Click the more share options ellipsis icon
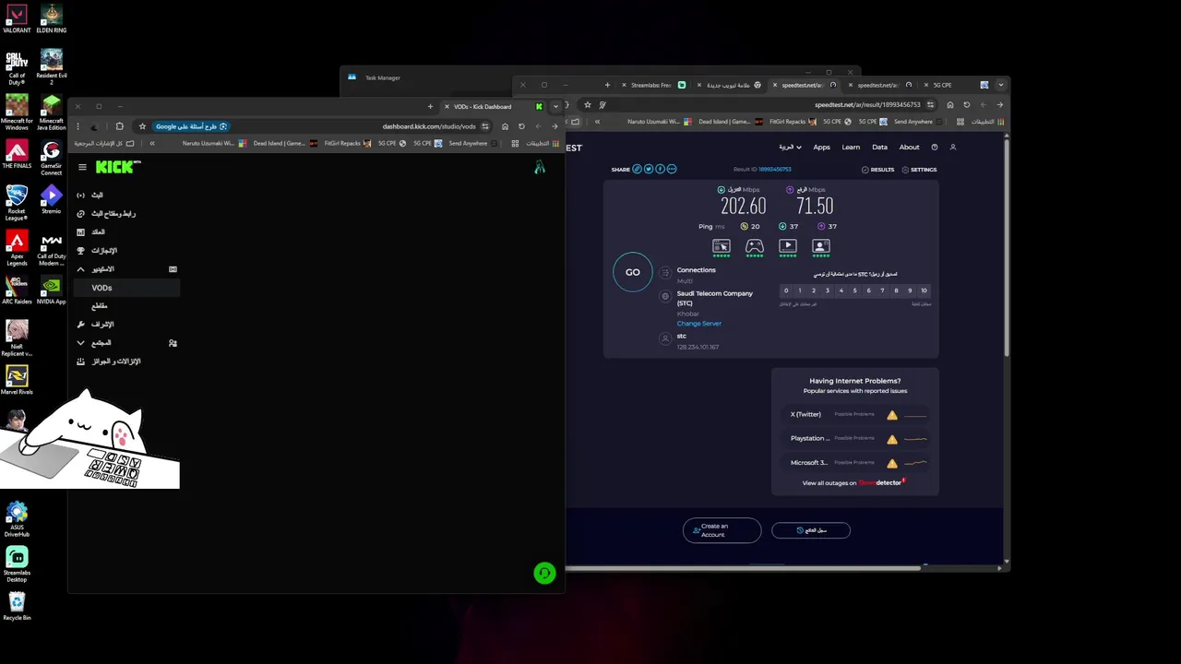1181x664 pixels. point(672,170)
